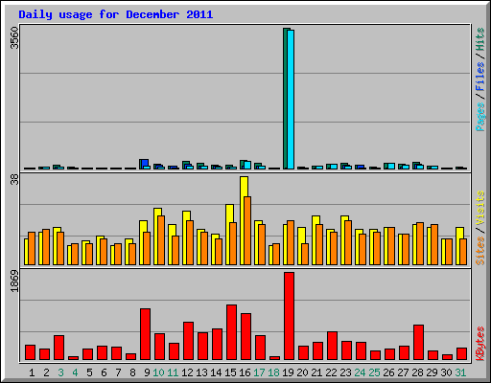This screenshot has width=491, height=383.
Task: Click the yellow visits bar for day 15
Action: [229, 235]
